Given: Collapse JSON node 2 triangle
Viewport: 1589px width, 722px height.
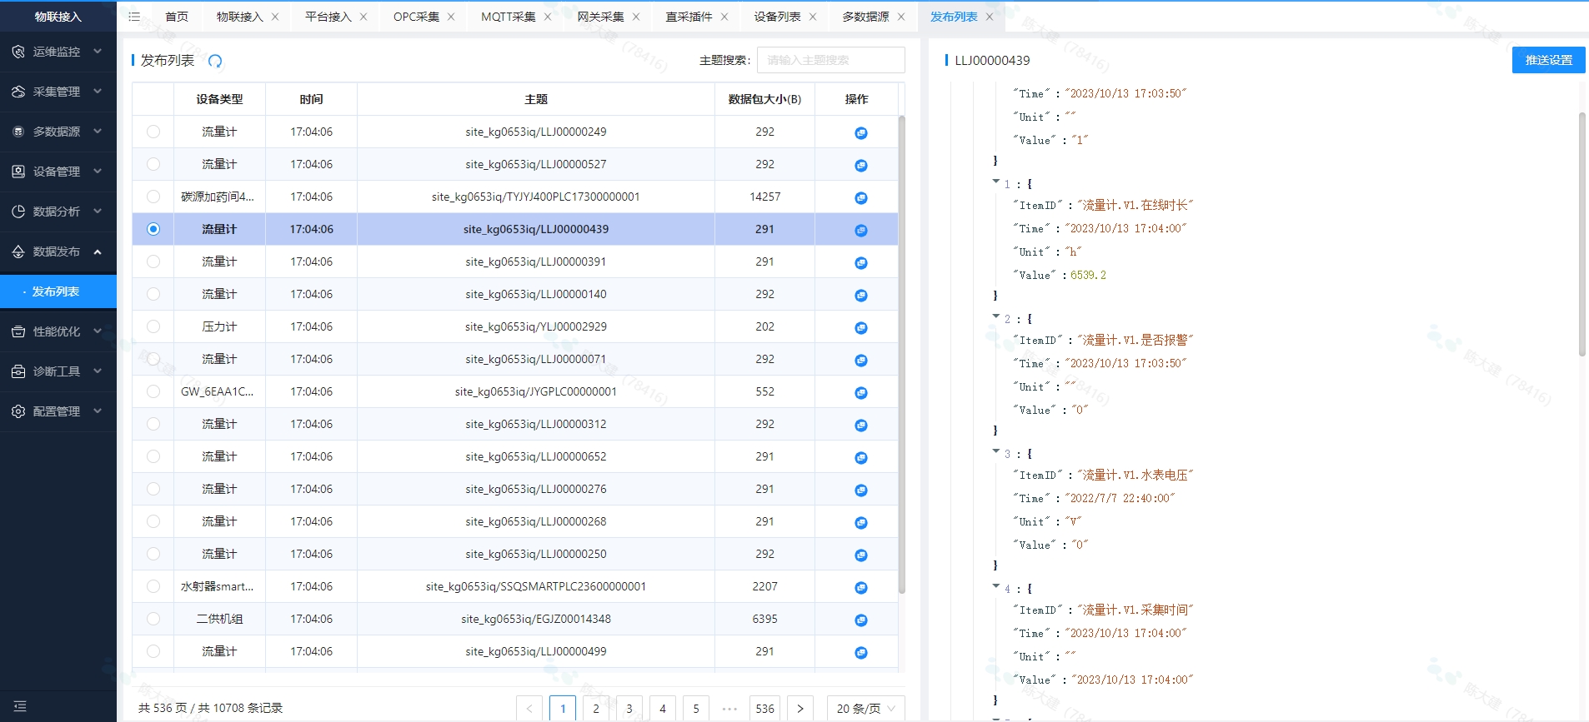Looking at the screenshot, I should pos(996,316).
